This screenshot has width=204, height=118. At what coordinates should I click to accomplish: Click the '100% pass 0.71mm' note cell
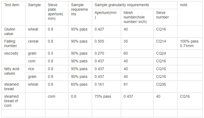(190, 44)
